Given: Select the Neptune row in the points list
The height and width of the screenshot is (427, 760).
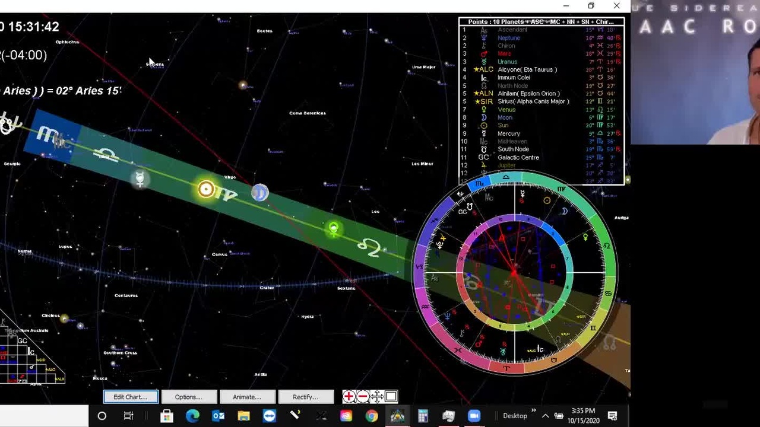Looking at the screenshot, I should pyautogui.click(x=541, y=38).
